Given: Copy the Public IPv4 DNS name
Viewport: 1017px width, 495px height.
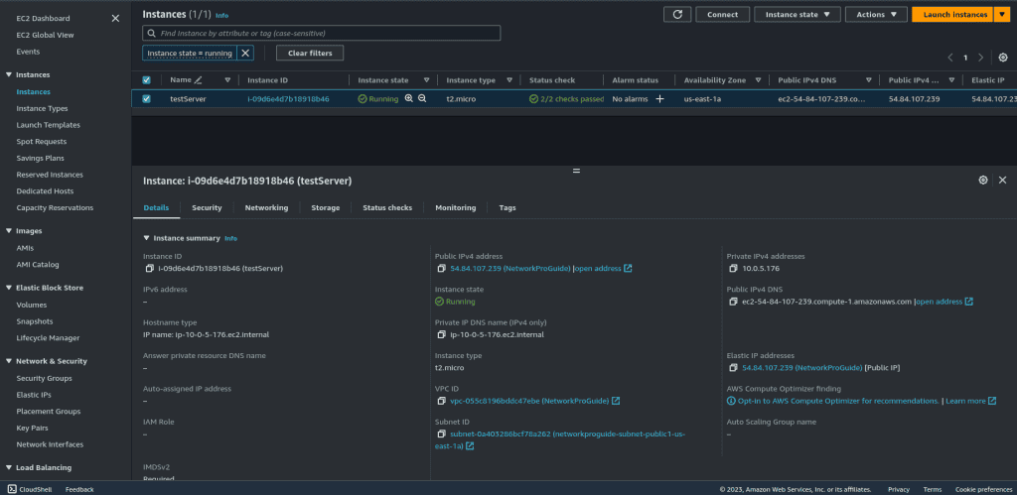Looking at the screenshot, I should (x=734, y=302).
